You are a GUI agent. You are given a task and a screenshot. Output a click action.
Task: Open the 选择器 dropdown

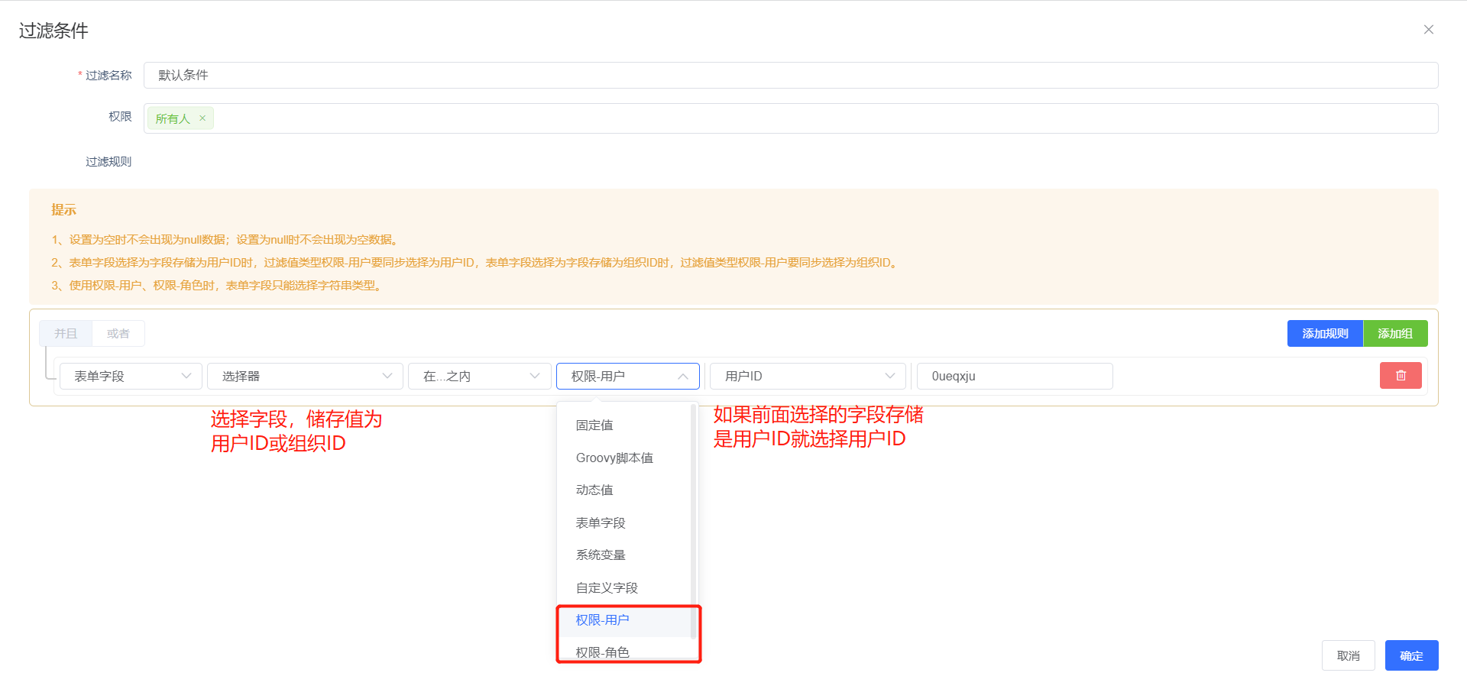point(305,377)
